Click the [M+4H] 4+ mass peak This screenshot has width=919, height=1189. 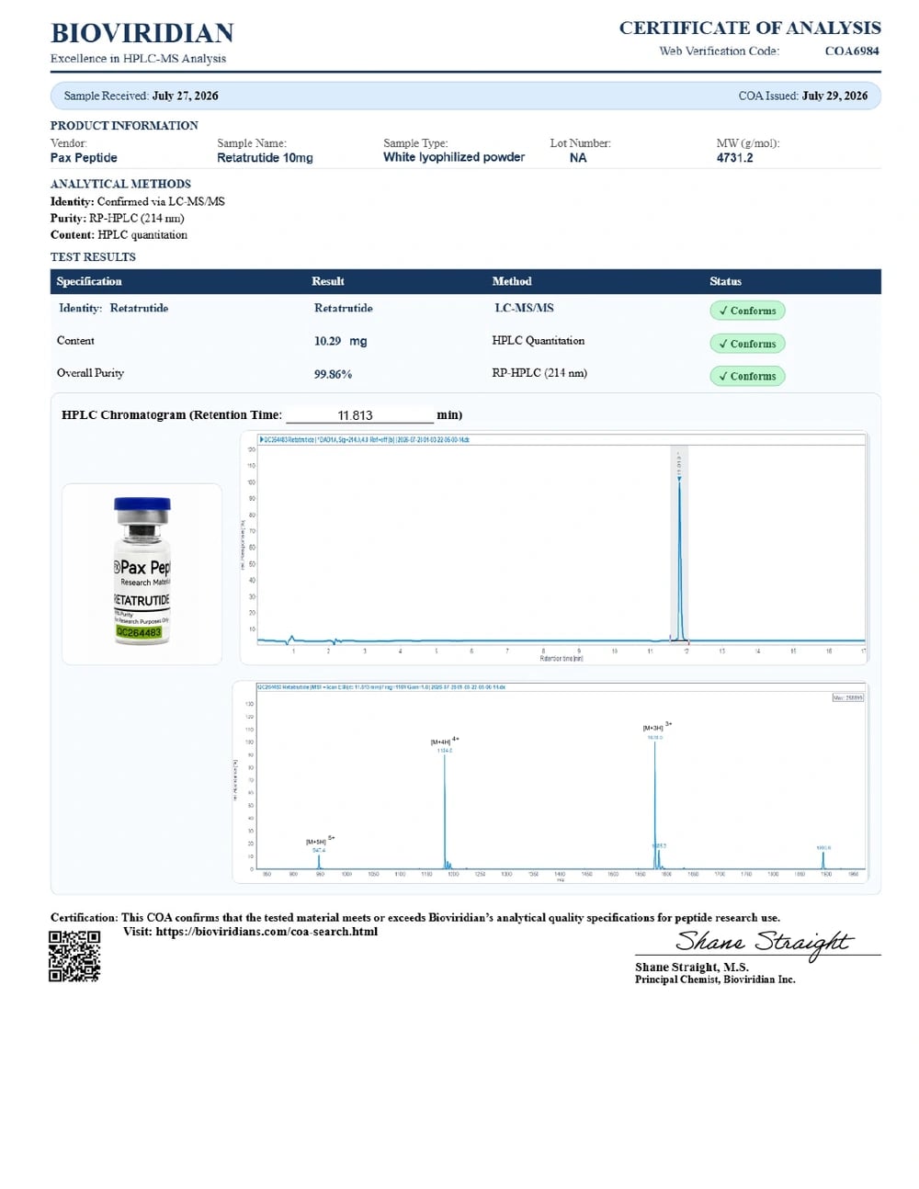pos(445,811)
